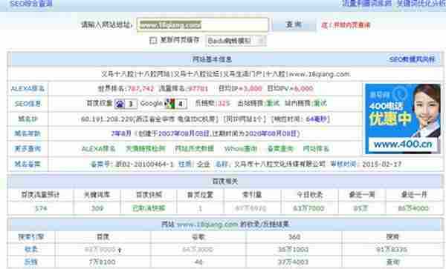Click last month value 86万4000
The height and width of the screenshot is (269, 446).
(413, 208)
